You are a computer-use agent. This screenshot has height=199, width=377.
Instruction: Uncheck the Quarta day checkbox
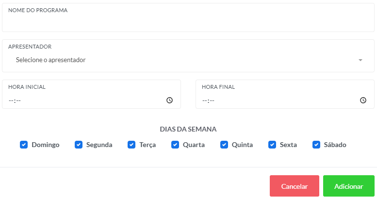pos(175,145)
